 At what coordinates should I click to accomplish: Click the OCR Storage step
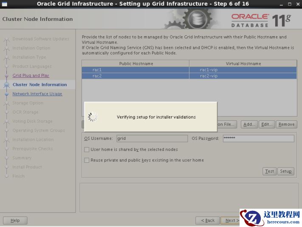25,112
